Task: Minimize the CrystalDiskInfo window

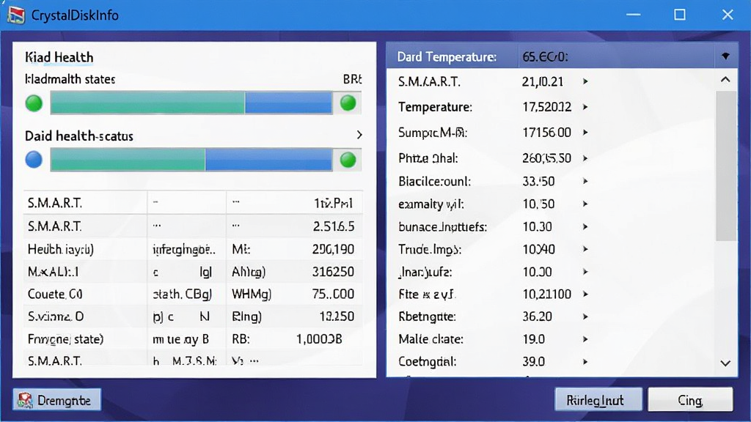Action: (x=633, y=15)
